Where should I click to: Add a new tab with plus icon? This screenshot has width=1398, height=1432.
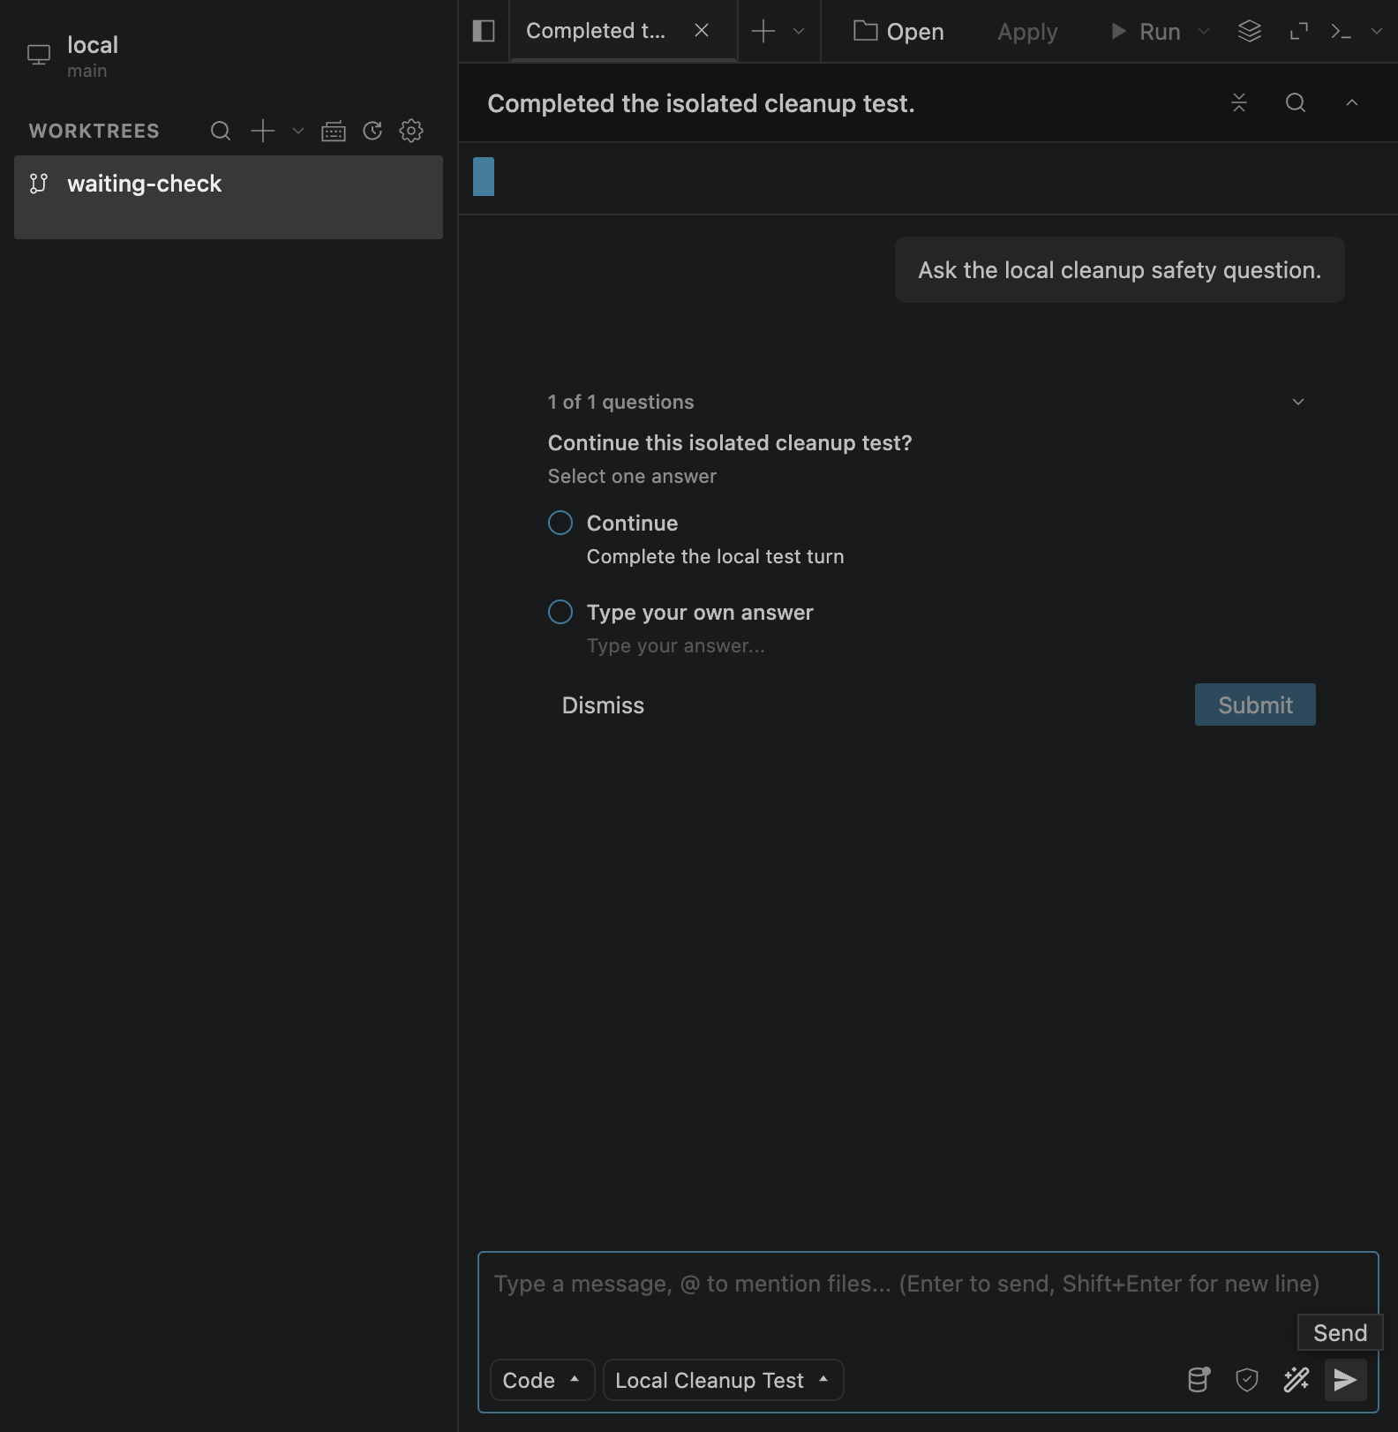[x=763, y=31]
